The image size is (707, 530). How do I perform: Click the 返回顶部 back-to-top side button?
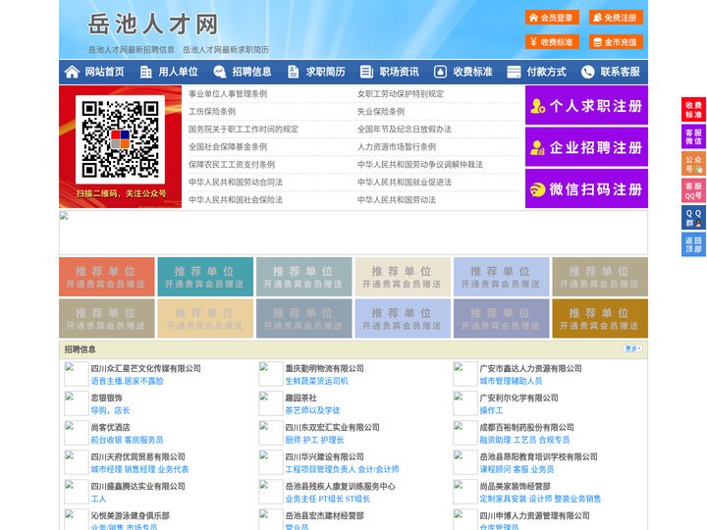point(693,244)
